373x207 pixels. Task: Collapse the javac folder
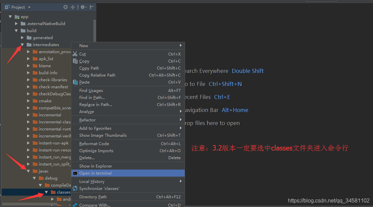tap(28, 171)
